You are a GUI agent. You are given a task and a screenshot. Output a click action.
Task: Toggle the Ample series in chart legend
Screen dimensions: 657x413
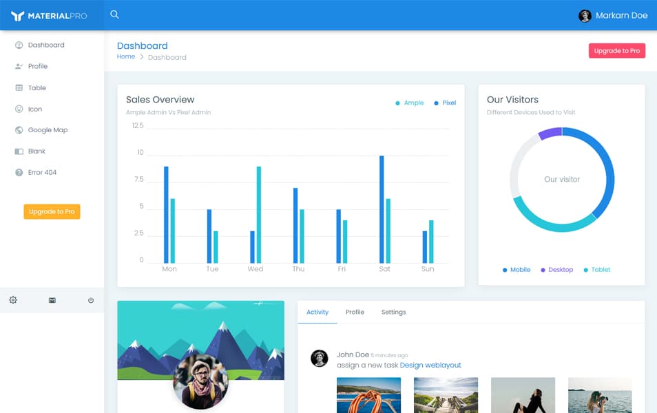pos(409,102)
